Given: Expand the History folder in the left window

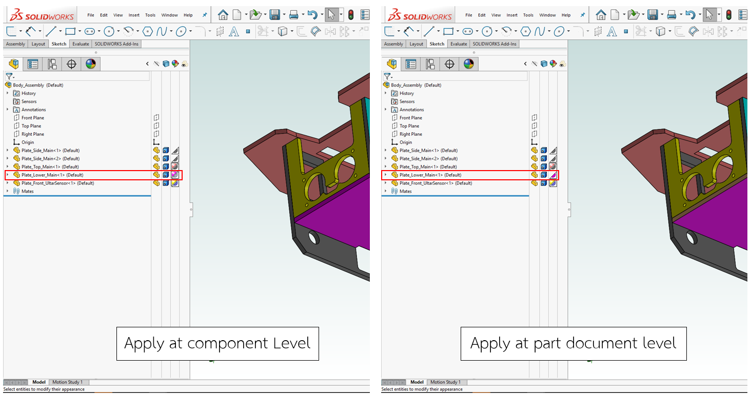Looking at the screenshot, I should point(8,93).
